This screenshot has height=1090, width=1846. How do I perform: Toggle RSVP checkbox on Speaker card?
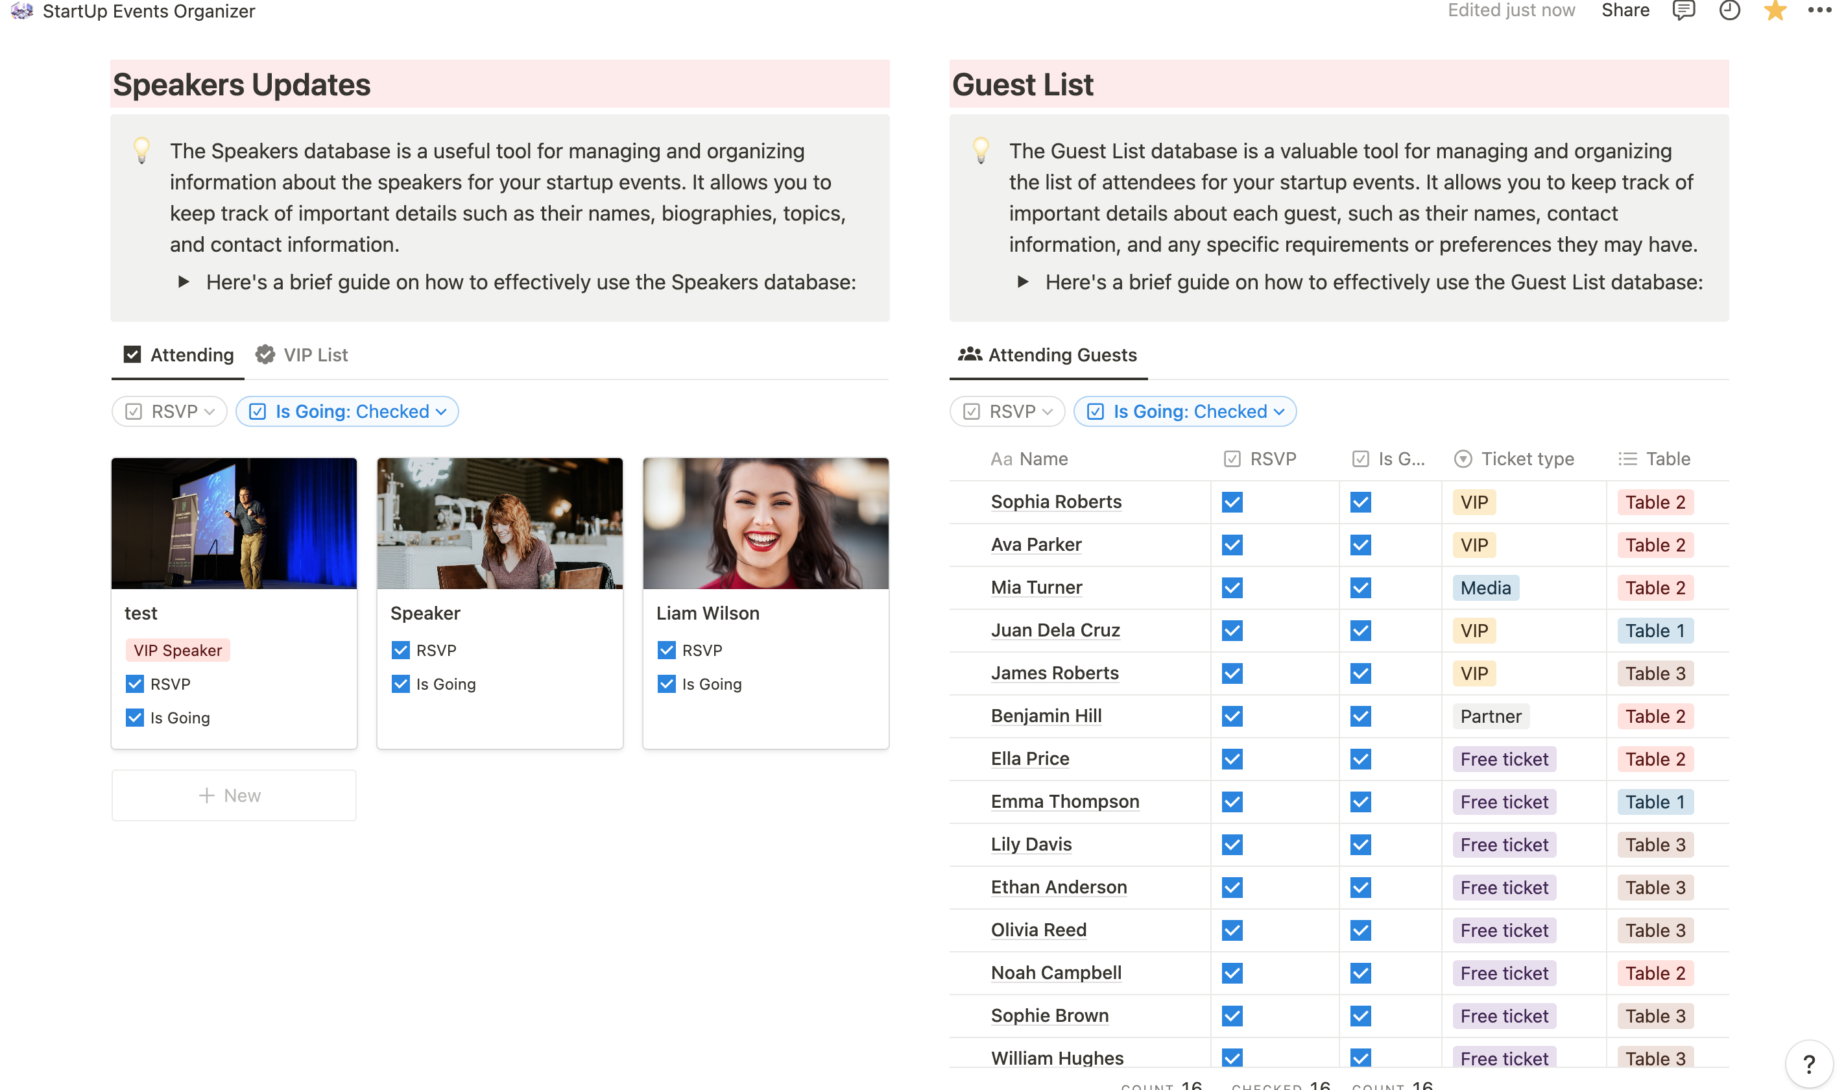pos(400,650)
